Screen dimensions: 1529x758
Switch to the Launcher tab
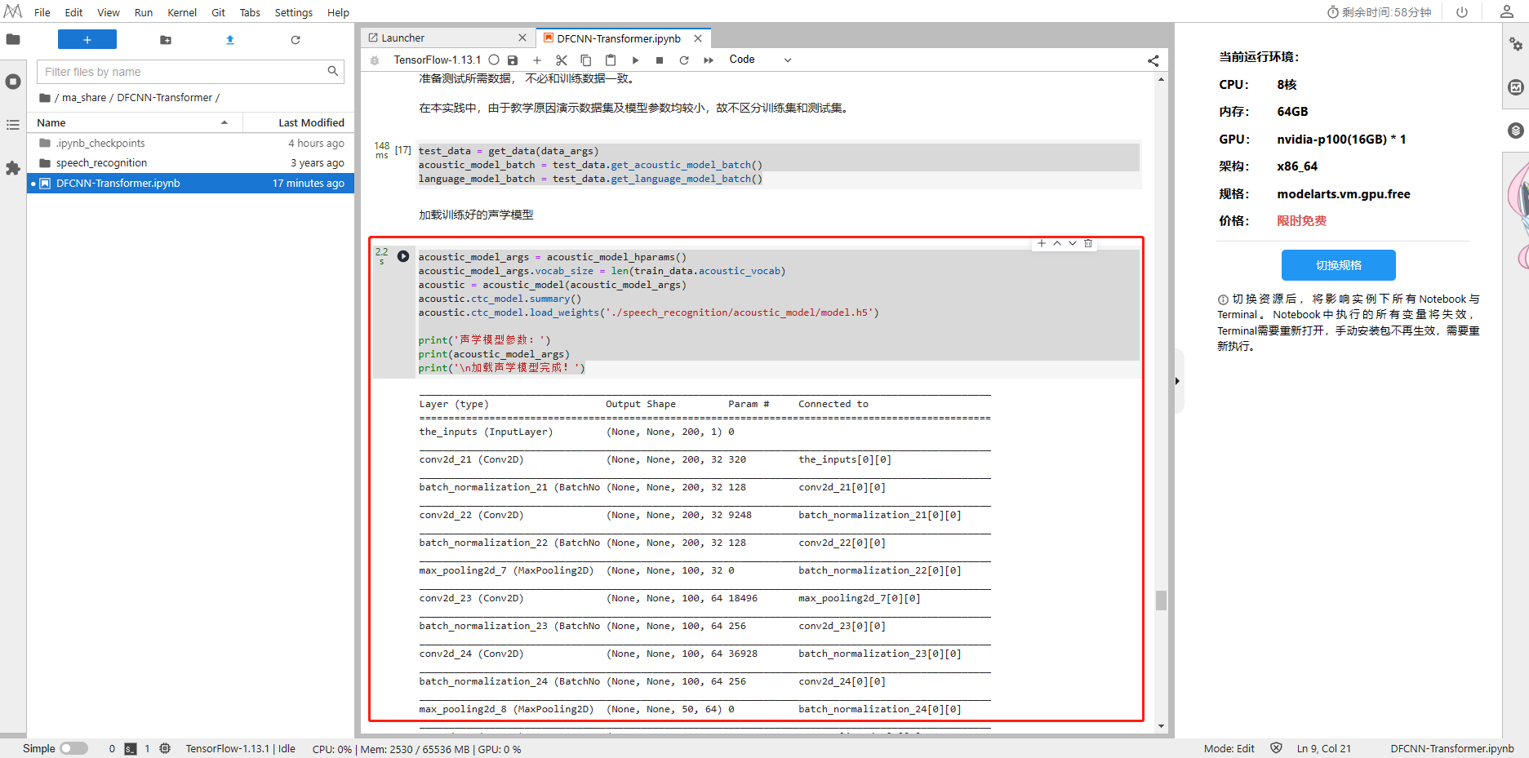447,38
